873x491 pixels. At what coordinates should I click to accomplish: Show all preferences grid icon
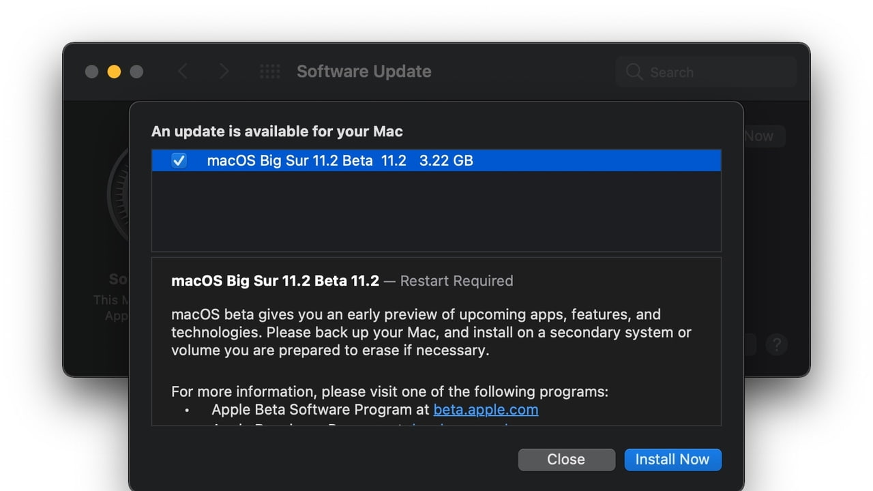[270, 72]
